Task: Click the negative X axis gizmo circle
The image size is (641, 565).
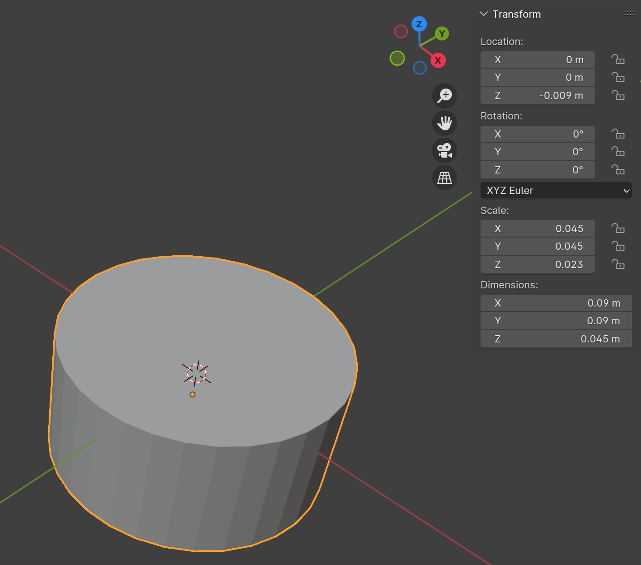Action: point(401,31)
